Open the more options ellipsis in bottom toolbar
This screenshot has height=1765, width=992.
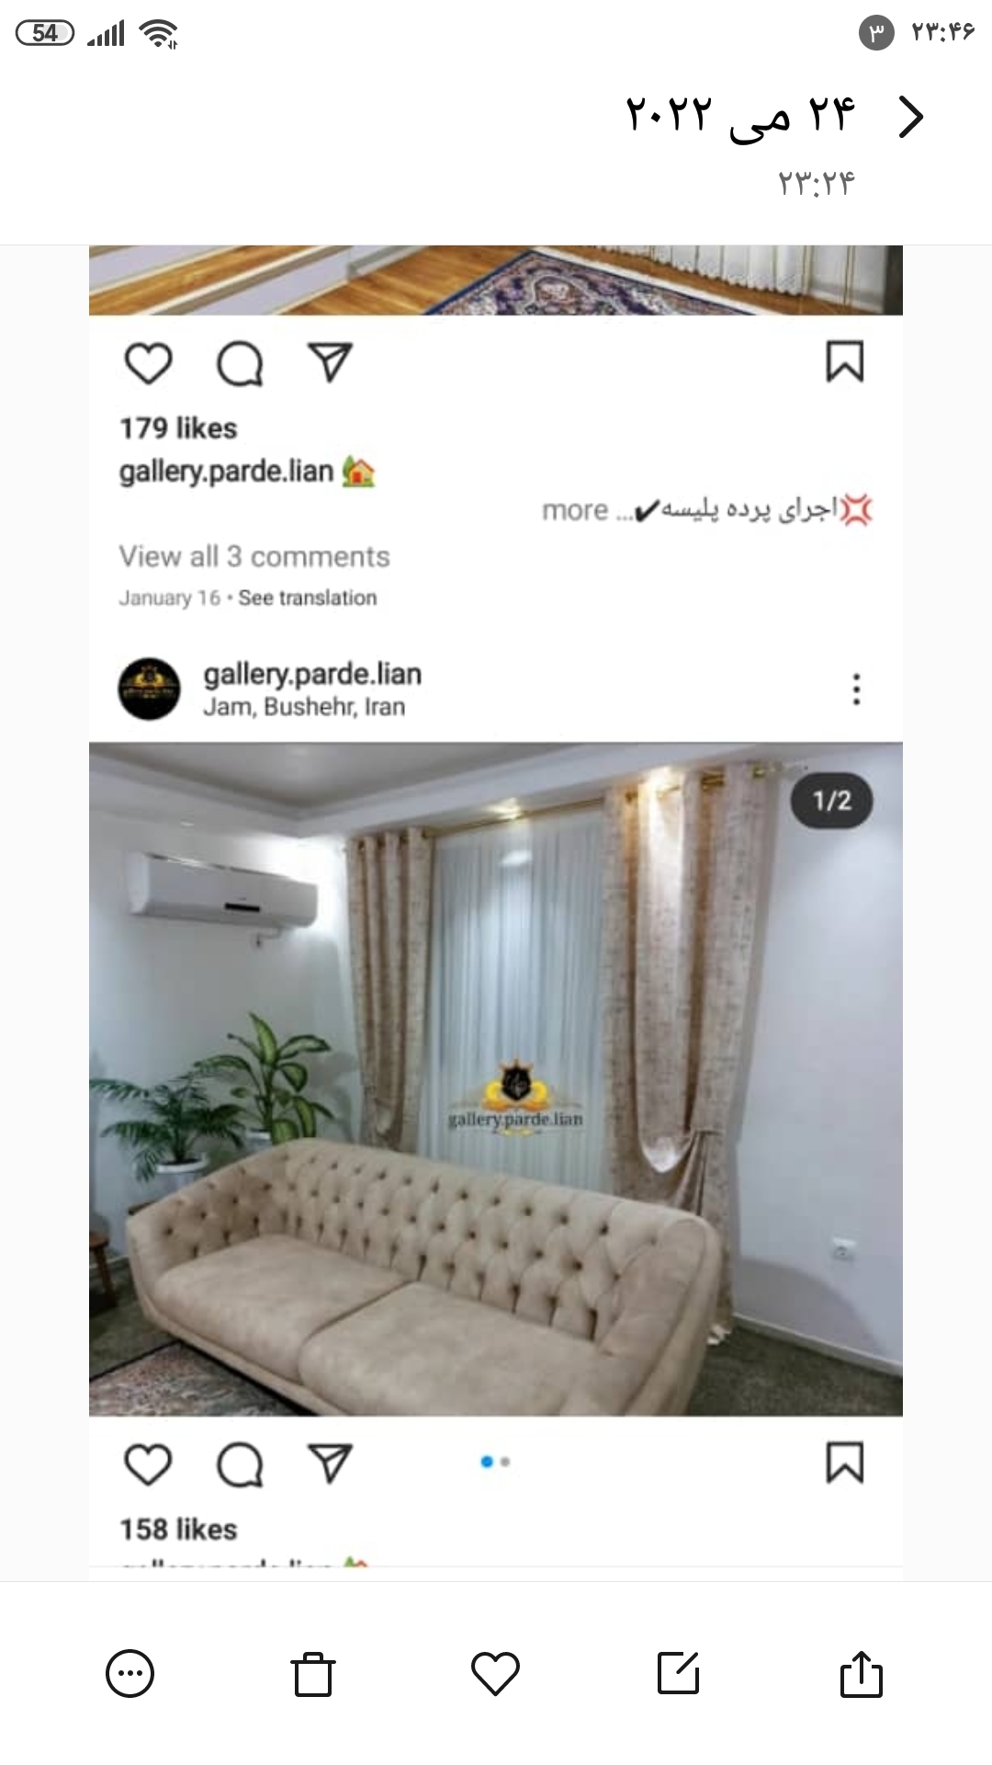(x=130, y=1673)
